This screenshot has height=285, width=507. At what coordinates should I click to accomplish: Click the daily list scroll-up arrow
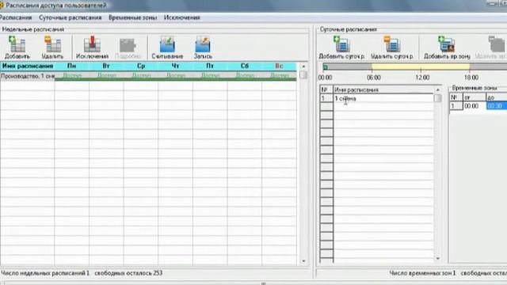(438, 89)
